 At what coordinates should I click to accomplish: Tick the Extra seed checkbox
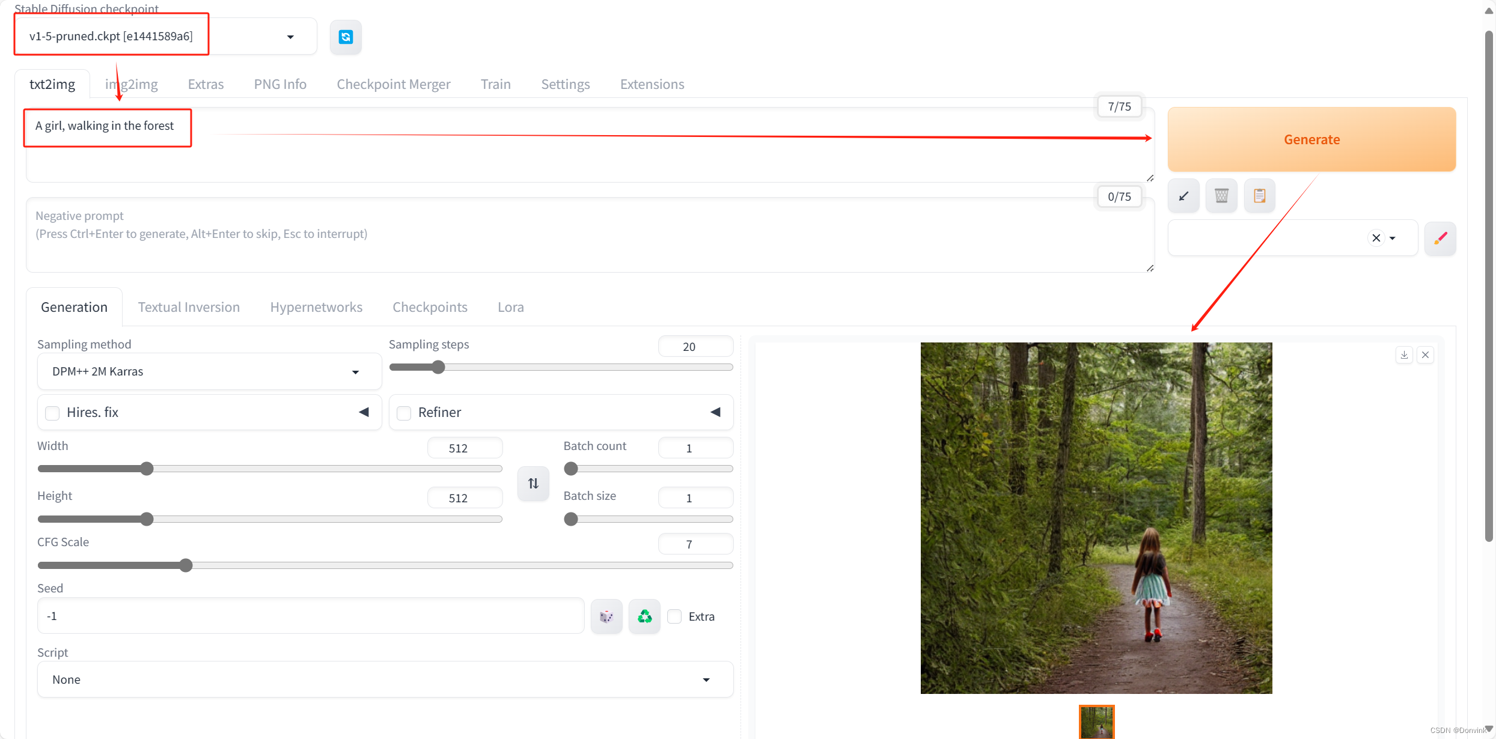(674, 616)
